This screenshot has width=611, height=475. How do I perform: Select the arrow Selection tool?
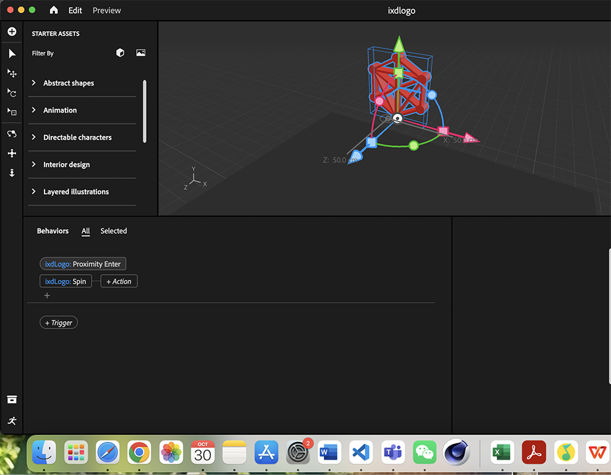[x=12, y=54]
